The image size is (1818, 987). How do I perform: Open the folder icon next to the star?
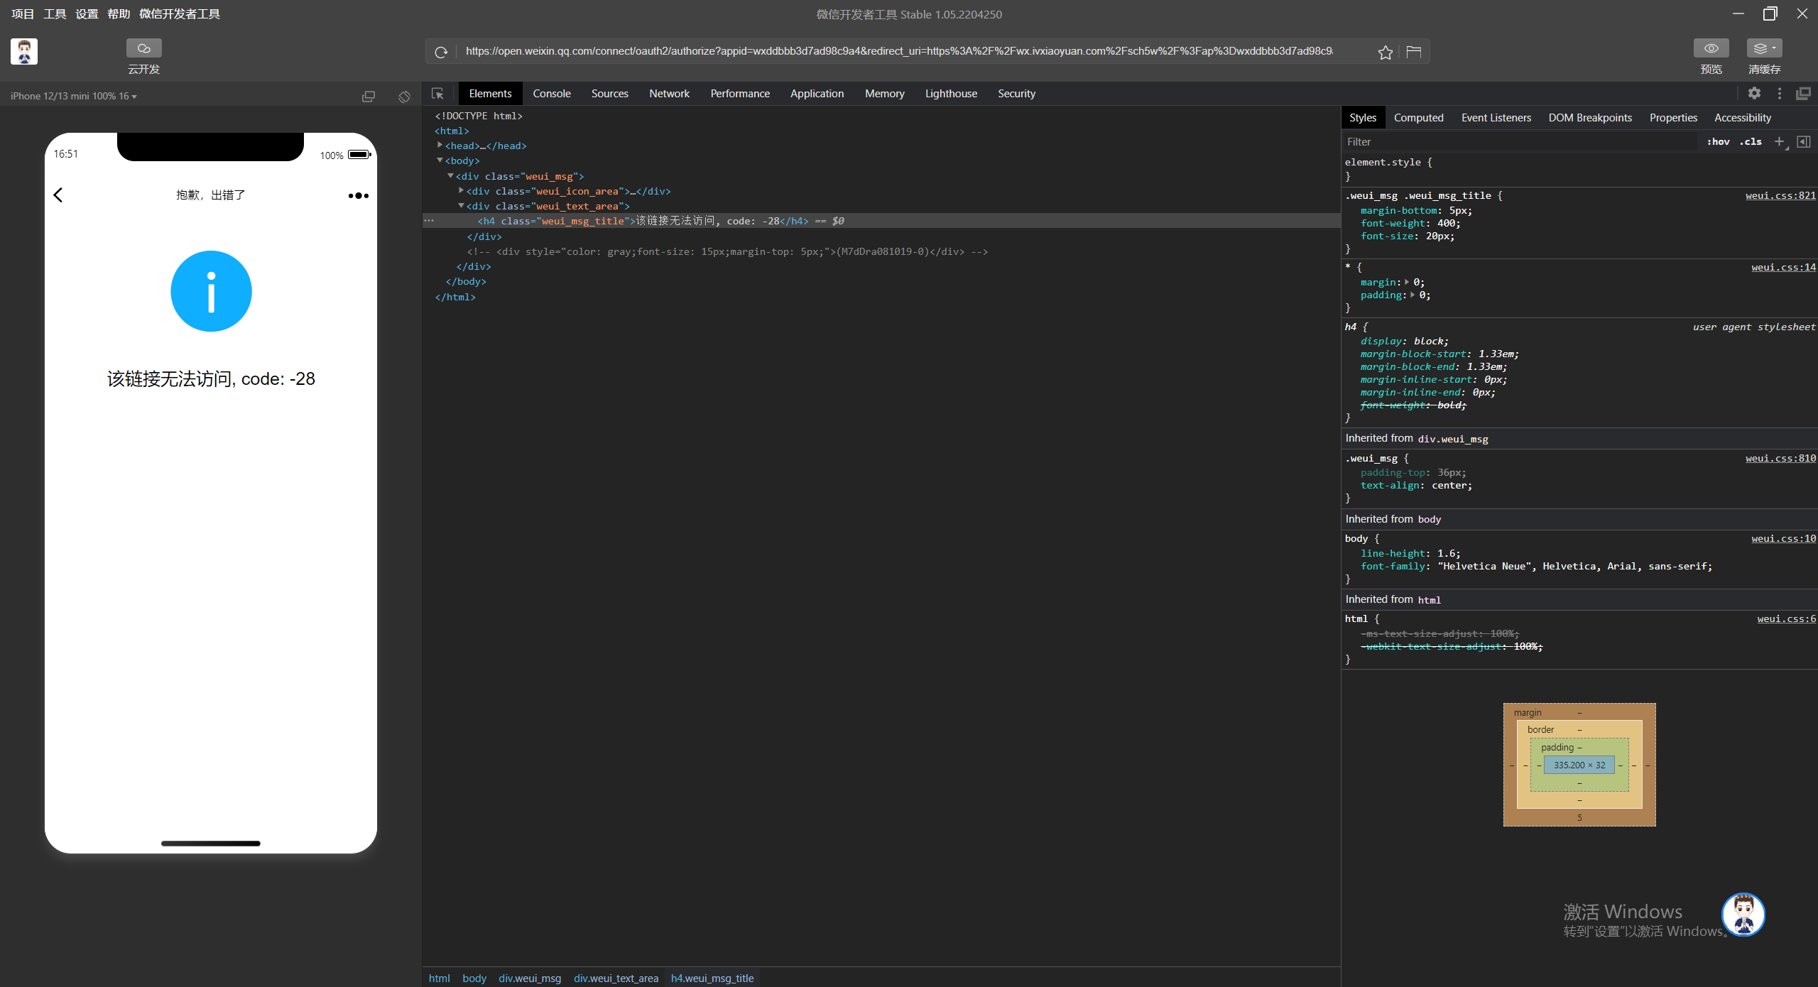coord(1413,52)
